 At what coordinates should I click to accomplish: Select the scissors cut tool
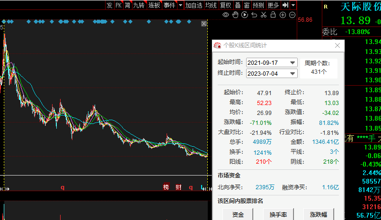pos(264,15)
